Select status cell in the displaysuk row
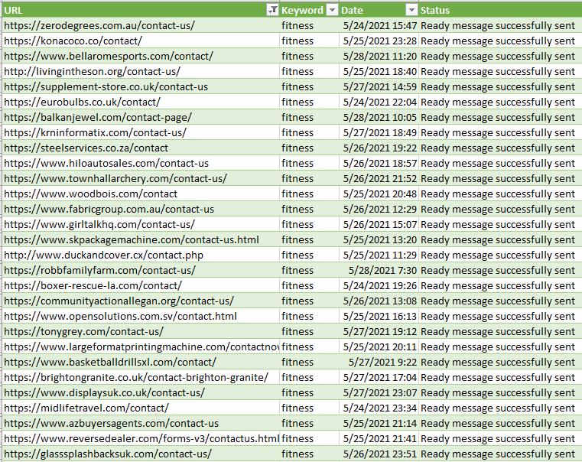This screenshot has width=582, height=462. pos(500,393)
